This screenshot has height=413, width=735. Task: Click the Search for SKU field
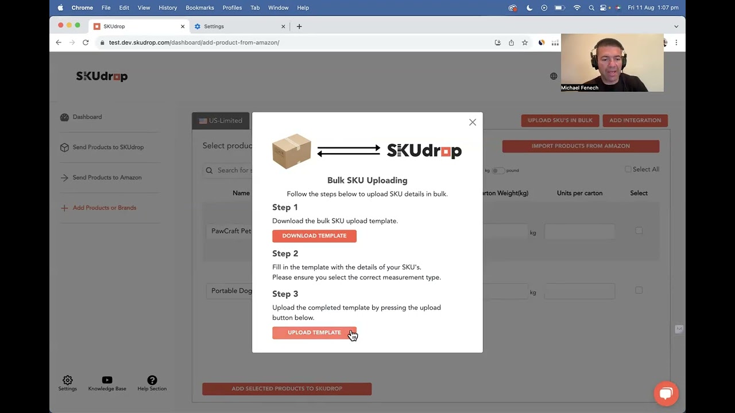227,170
